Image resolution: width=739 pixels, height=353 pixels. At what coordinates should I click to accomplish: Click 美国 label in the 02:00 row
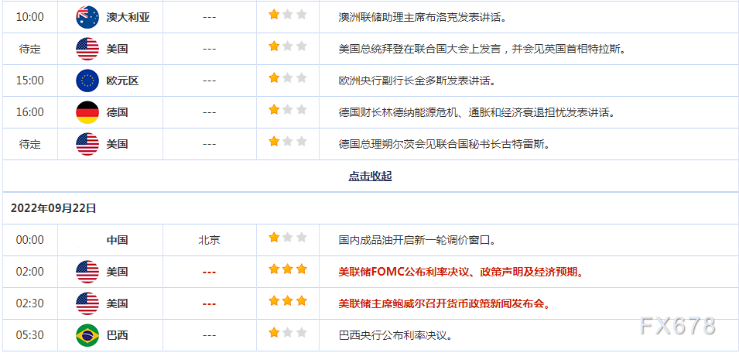point(118,272)
